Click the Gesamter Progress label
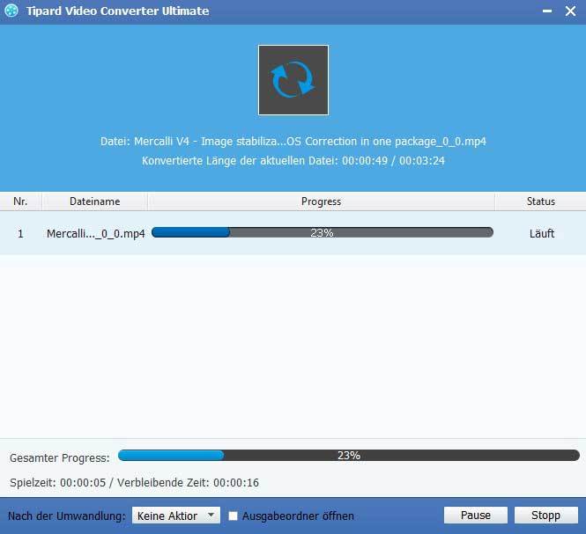 [60, 457]
